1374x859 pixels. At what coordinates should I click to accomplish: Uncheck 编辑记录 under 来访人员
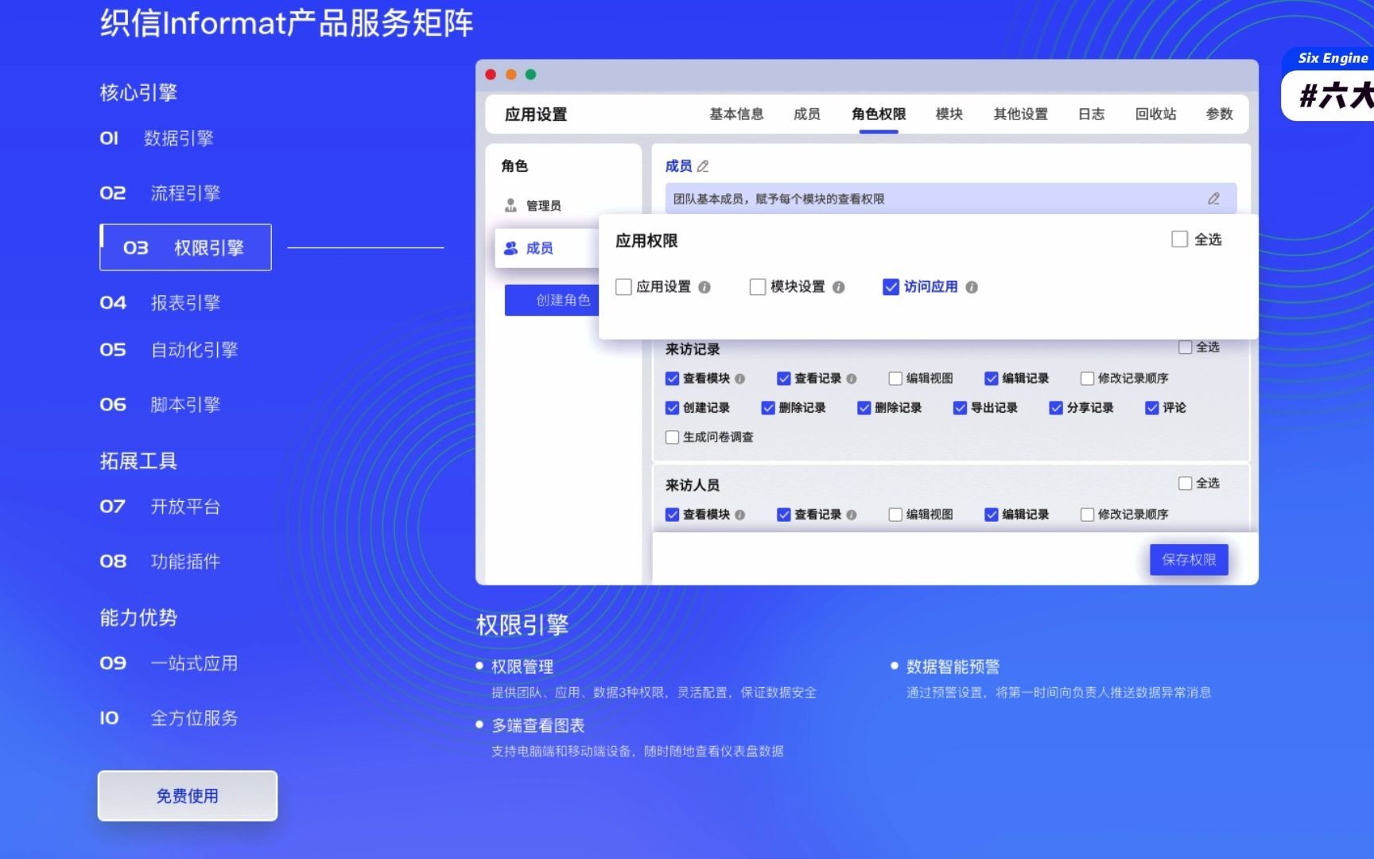[991, 515]
